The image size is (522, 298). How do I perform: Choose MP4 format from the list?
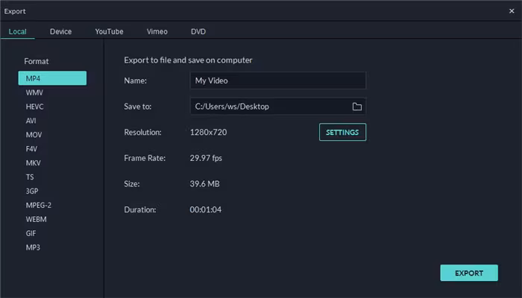tap(53, 78)
